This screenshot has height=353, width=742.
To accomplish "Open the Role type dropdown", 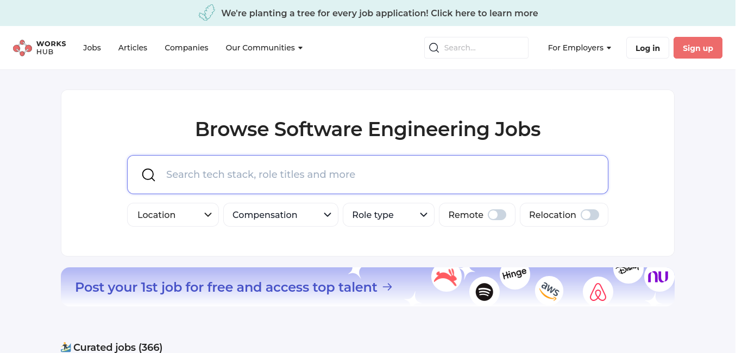I will (x=388, y=215).
